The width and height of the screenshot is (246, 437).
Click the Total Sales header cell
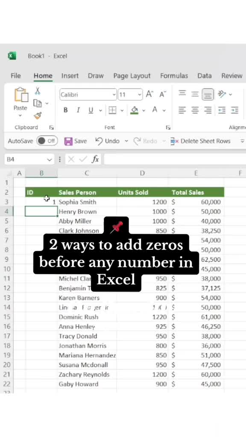(x=196, y=192)
